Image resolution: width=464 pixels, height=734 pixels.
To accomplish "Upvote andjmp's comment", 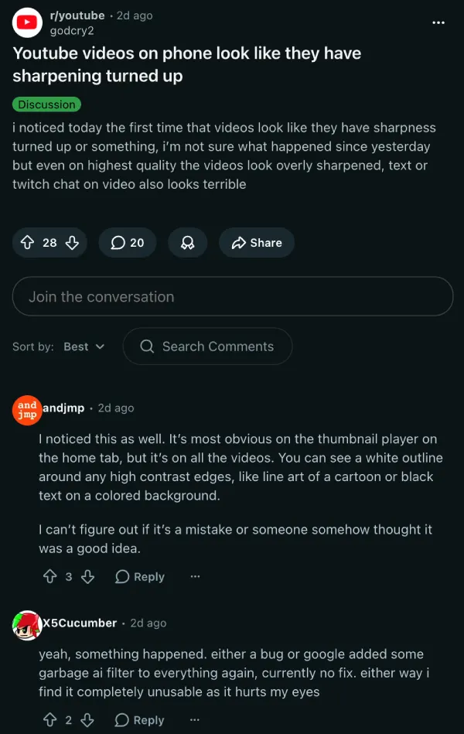I will click(x=50, y=576).
